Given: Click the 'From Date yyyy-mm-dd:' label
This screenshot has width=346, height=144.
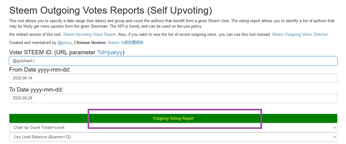Looking at the screenshot, I should [x=40, y=70].
